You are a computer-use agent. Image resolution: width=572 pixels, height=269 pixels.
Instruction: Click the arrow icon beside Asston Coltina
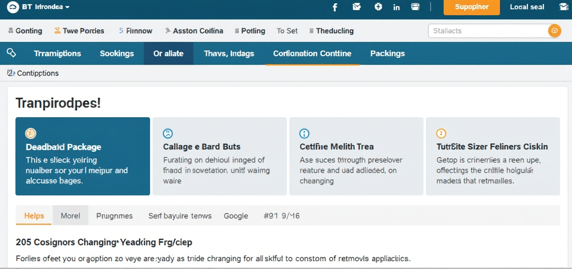click(x=168, y=30)
